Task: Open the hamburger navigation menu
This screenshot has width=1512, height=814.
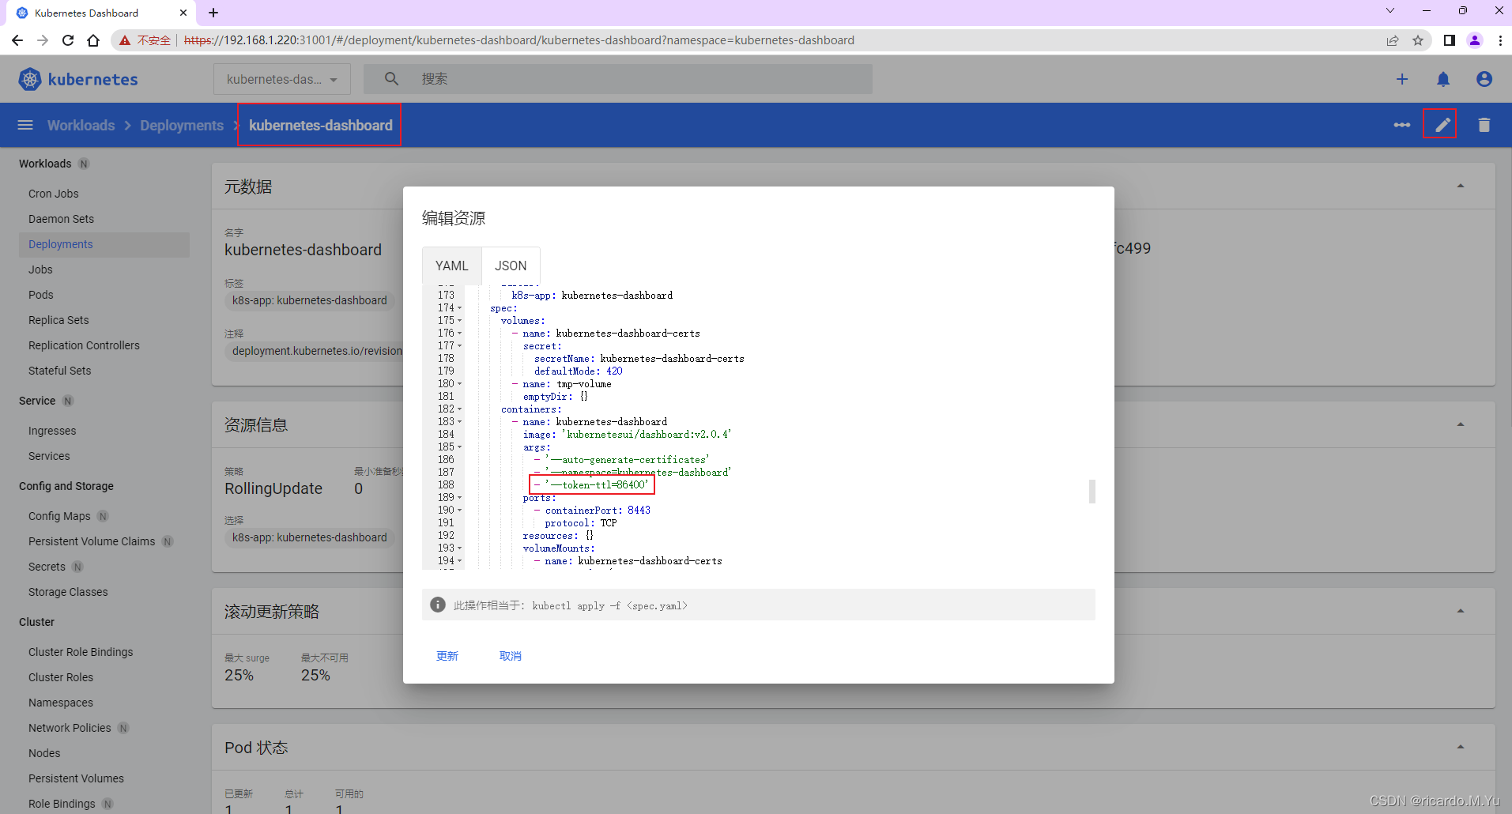Action: [x=25, y=125]
